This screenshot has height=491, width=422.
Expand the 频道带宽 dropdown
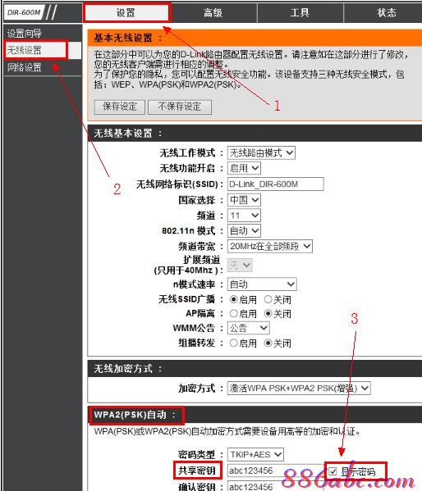pos(270,247)
